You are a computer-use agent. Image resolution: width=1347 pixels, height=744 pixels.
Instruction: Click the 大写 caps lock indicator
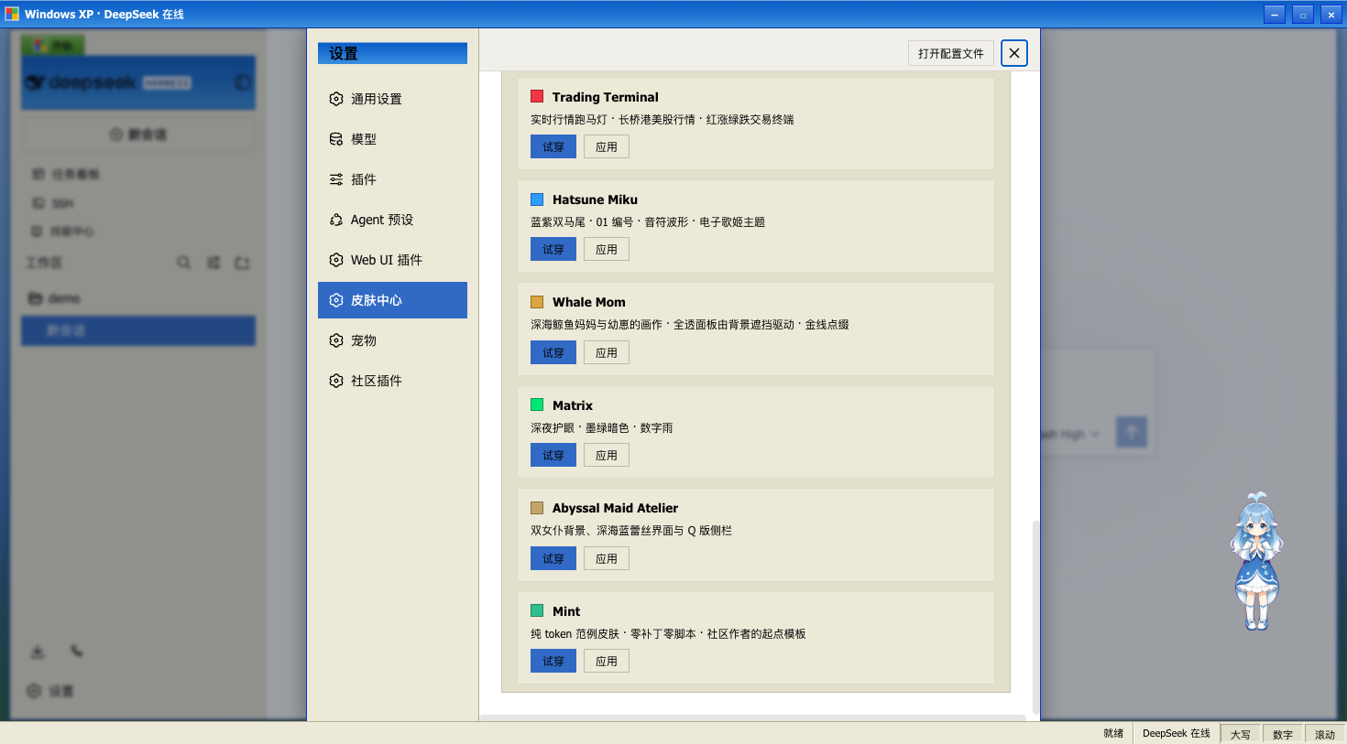(1240, 734)
